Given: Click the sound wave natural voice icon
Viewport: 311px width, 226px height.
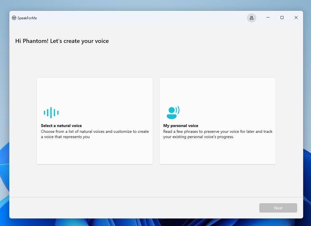Looking at the screenshot, I should point(51,113).
